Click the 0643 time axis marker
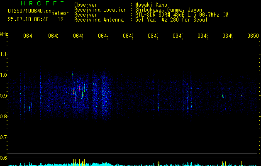This screenshot has width=261, height=166. click(x=78, y=36)
